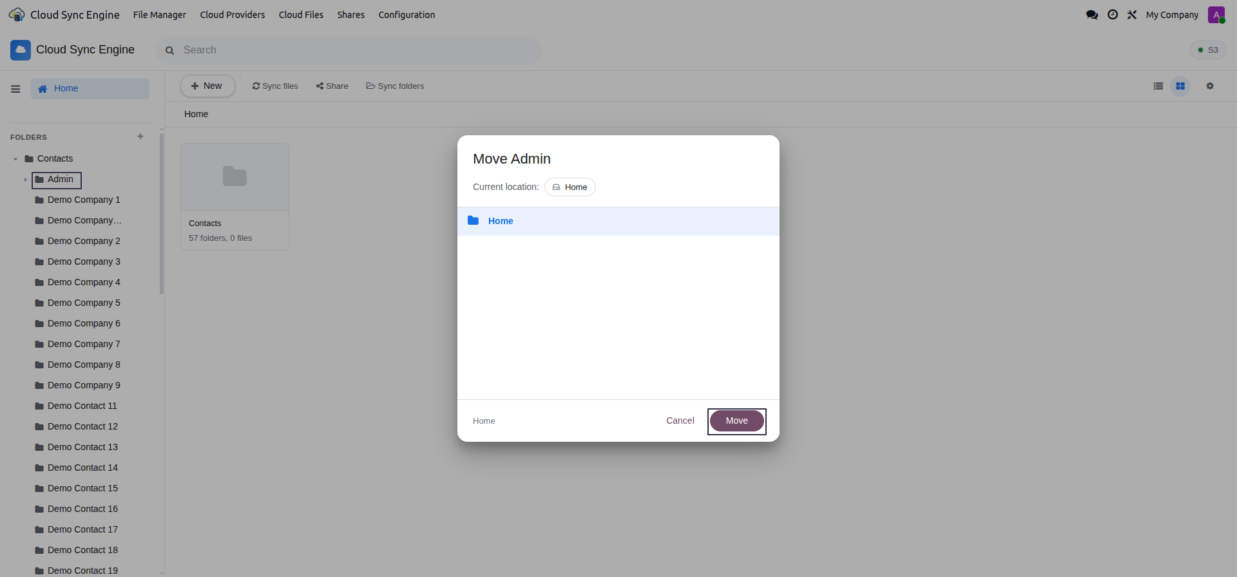Open the Cloud Files menu
The image size is (1237, 577).
[x=301, y=15]
